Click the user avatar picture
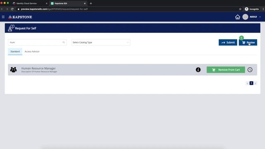 click(245, 17)
